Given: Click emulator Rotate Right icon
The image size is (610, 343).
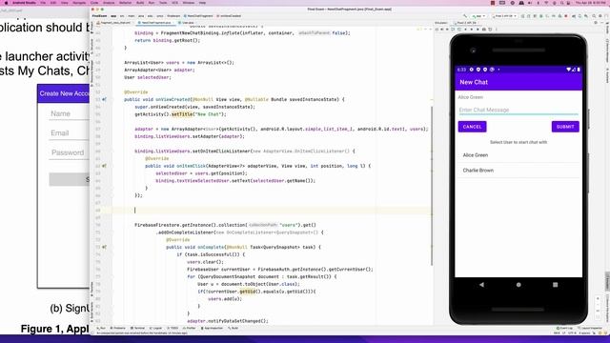Looking at the screenshot, I should tap(459, 30).
